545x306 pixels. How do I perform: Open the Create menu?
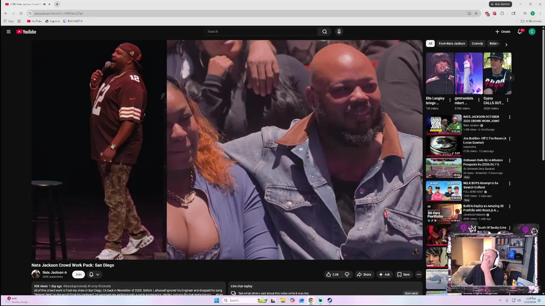(x=503, y=31)
